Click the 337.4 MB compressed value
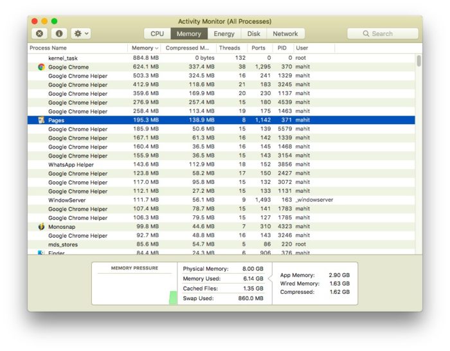450x351 pixels. click(x=201, y=67)
